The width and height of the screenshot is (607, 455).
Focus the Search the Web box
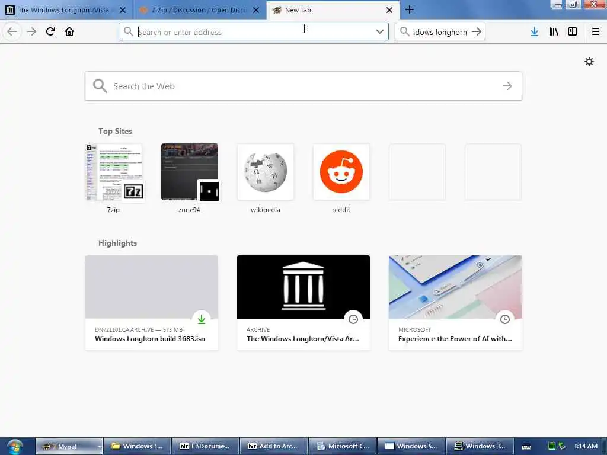303,86
